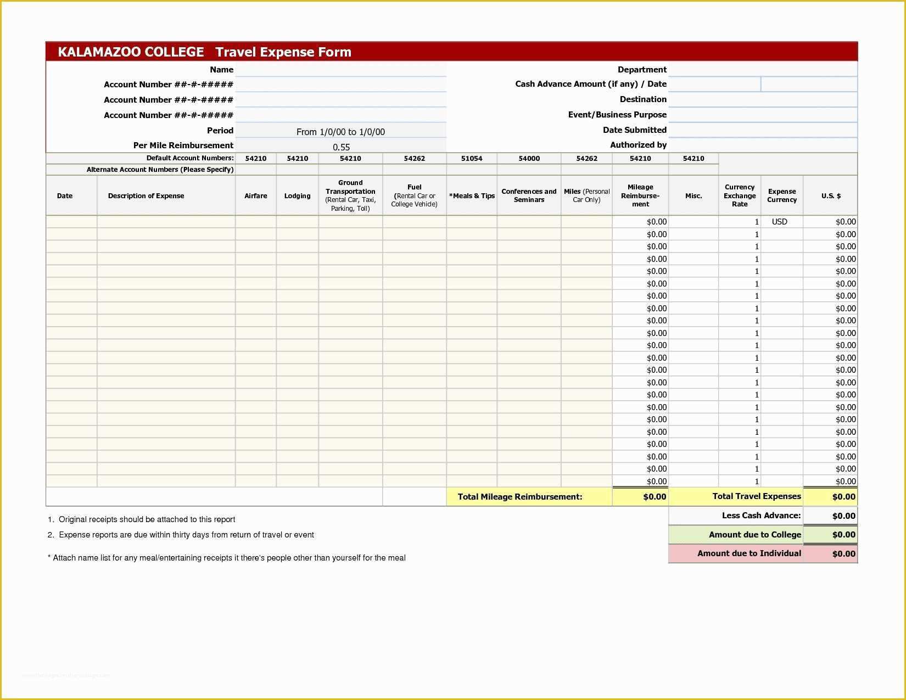
Task: Select the 'Original receipts should be attached' note
Action: (142, 519)
